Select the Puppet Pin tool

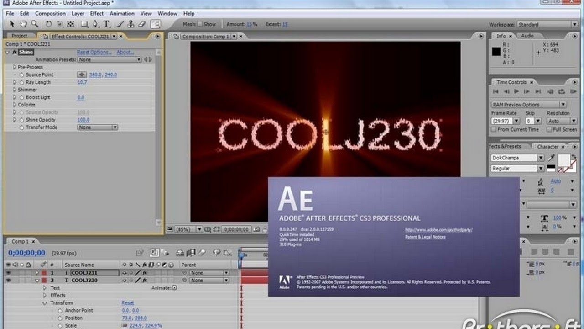click(x=156, y=24)
